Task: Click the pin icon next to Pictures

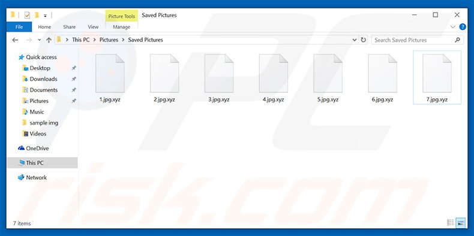Action: click(x=73, y=101)
